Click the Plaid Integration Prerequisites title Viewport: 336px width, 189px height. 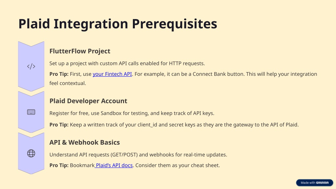(x=118, y=24)
